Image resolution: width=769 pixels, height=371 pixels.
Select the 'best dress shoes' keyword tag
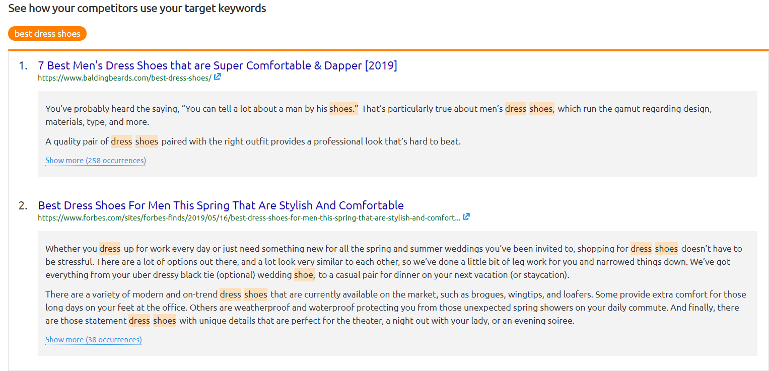click(x=47, y=34)
